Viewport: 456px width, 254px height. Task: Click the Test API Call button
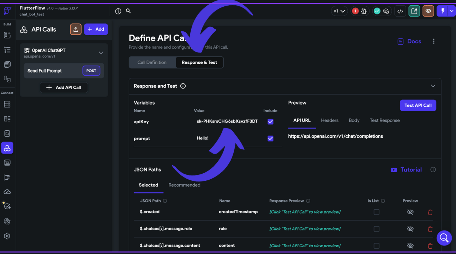coord(418,105)
